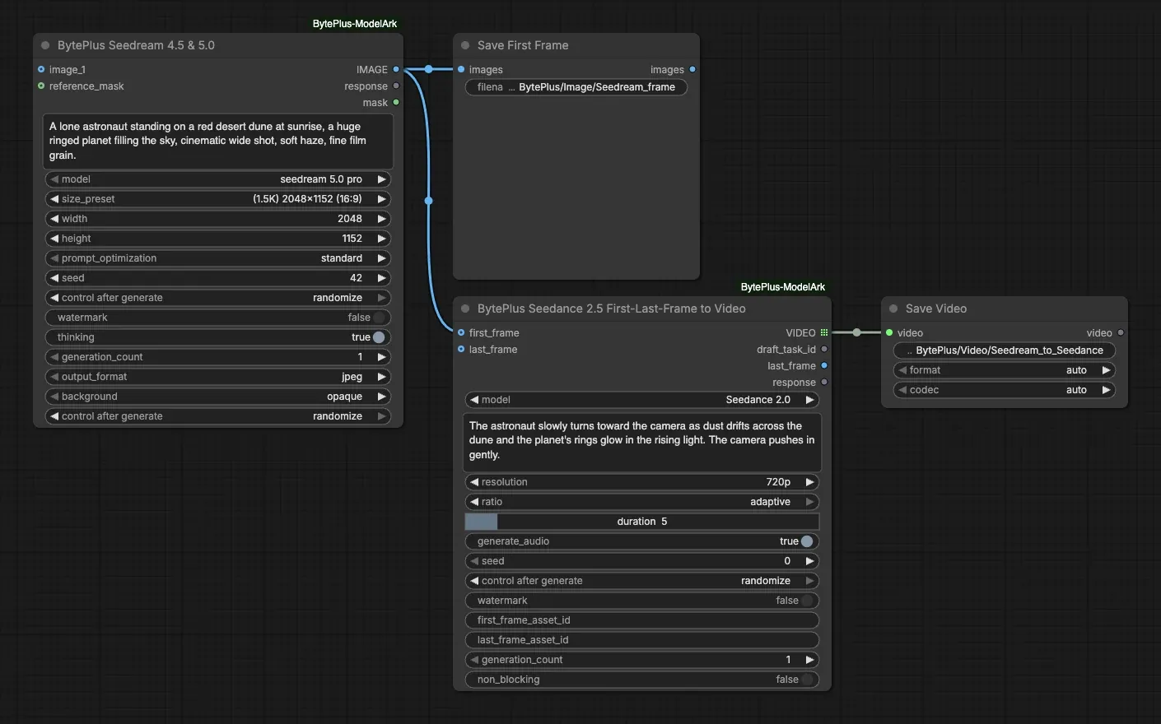The image size is (1161, 724).
Task: Click the last_frame input socket on Seedance node
Action: coord(461,350)
